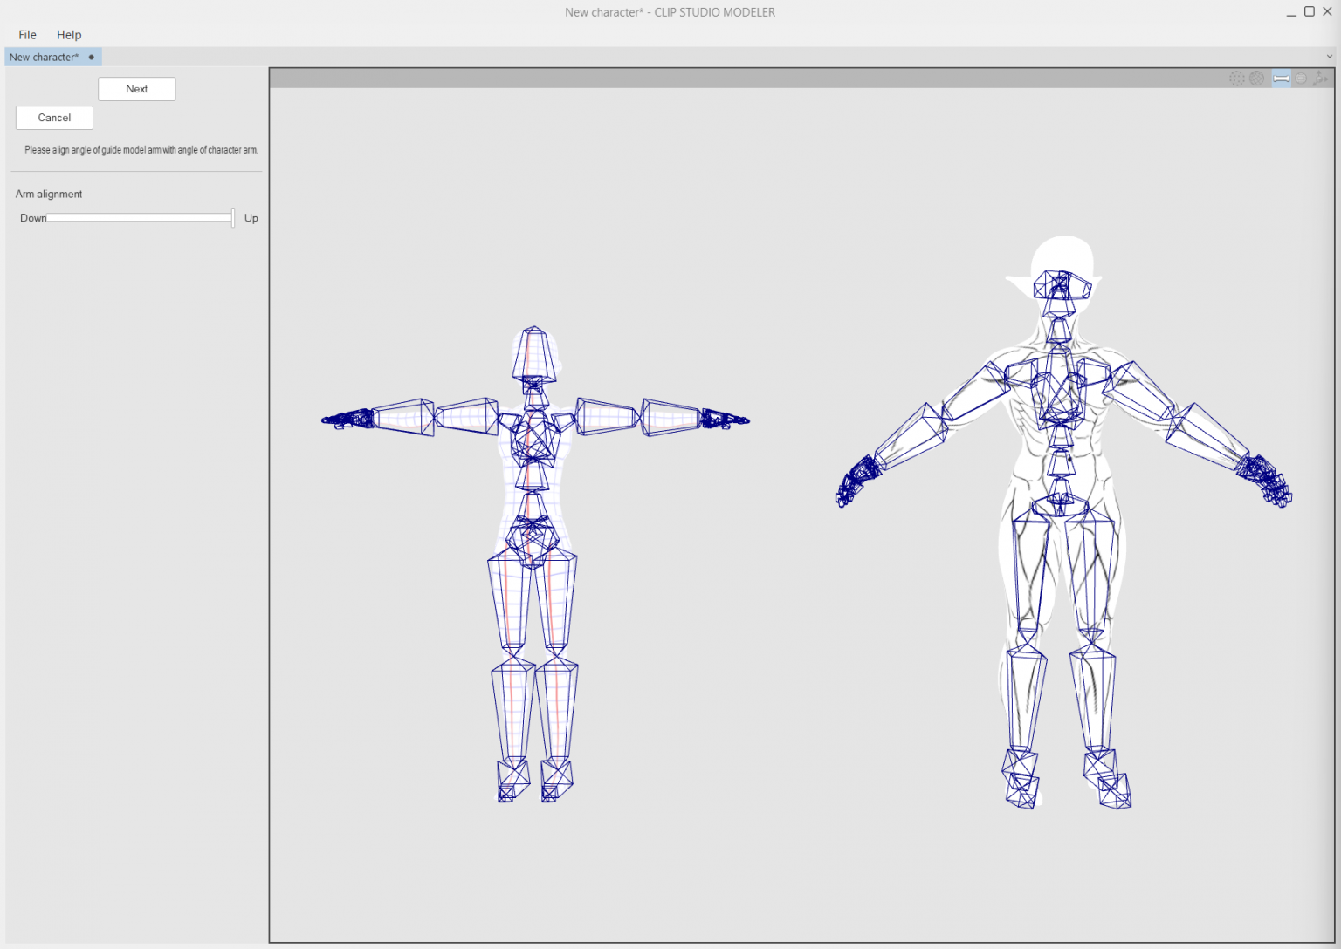Image resolution: width=1341 pixels, height=949 pixels.
Task: Select the 3D axis manipulator icon
Action: (1320, 79)
